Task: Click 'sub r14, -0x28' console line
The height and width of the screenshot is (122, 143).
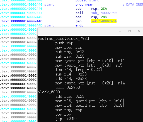Action: pyautogui.click(x=71, y=74)
